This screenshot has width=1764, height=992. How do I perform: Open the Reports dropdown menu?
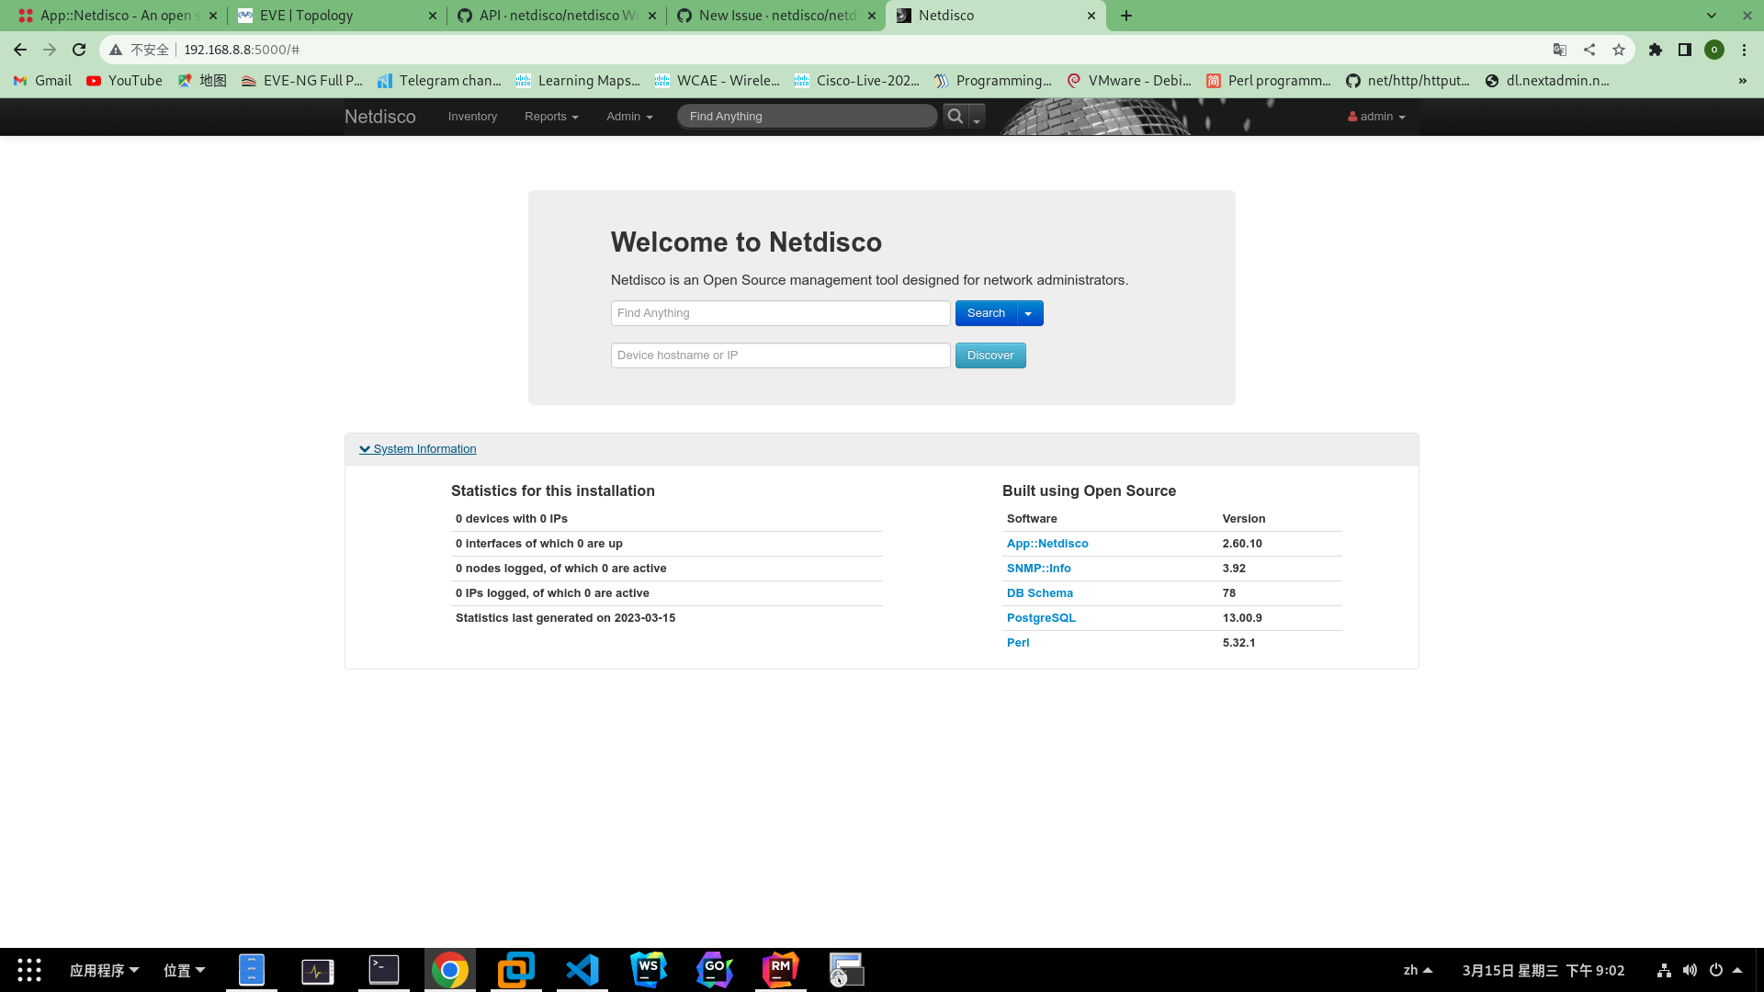click(550, 117)
